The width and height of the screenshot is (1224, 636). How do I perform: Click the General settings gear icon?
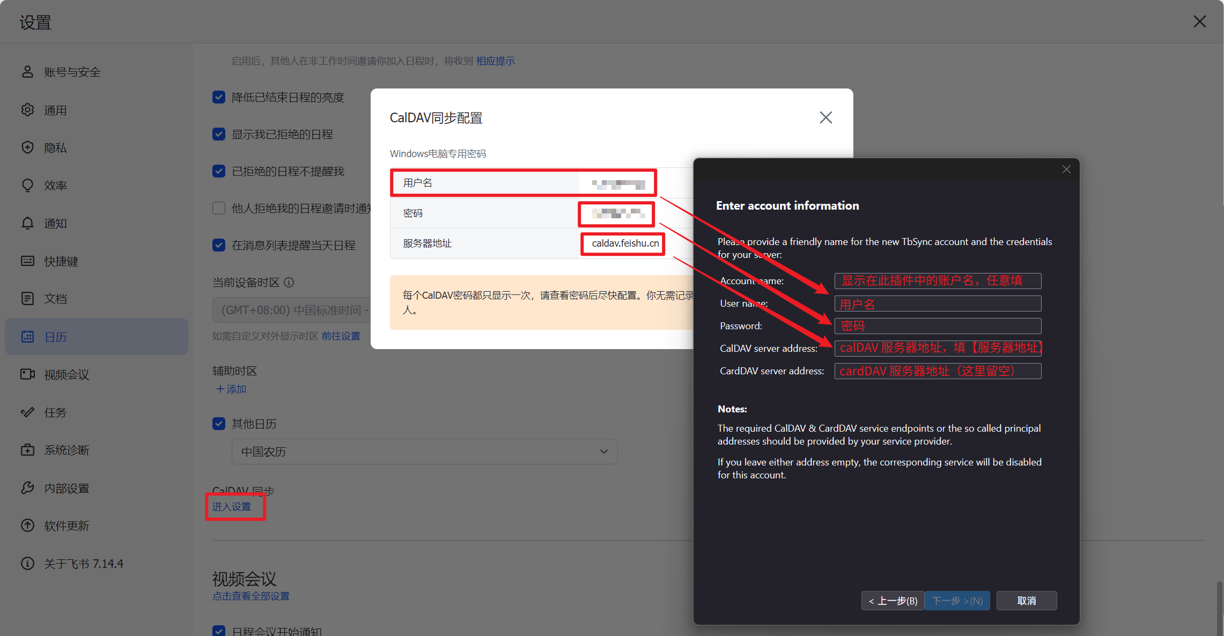[27, 110]
